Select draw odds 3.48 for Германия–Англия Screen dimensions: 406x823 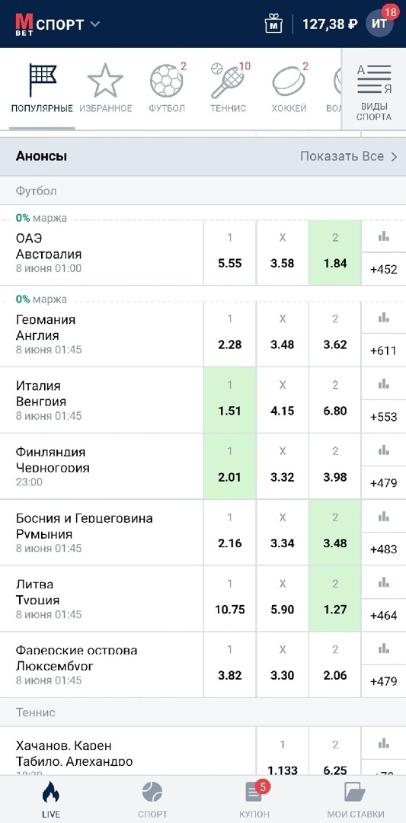coord(282,334)
